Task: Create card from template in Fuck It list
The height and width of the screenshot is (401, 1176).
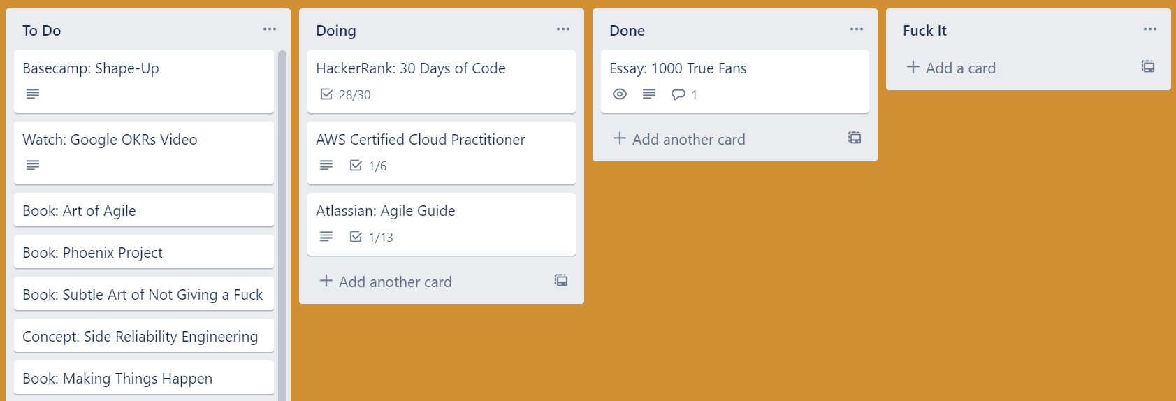Action: 1148,66
